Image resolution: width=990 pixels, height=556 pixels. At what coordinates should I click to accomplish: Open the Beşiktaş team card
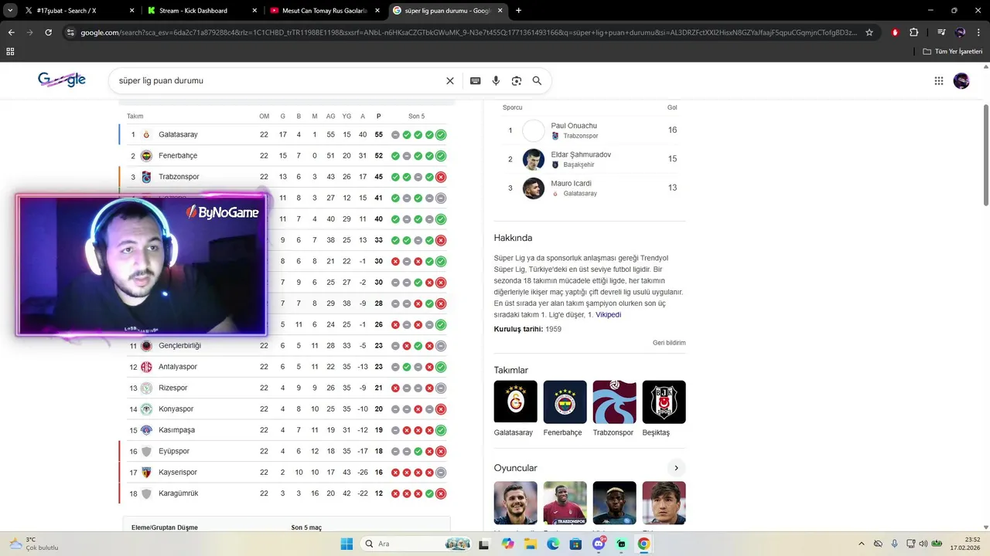664,409
